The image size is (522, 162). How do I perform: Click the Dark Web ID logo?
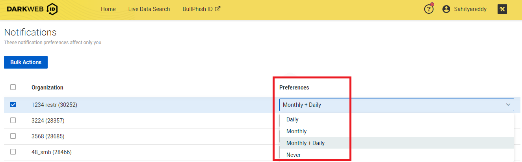point(32,9)
